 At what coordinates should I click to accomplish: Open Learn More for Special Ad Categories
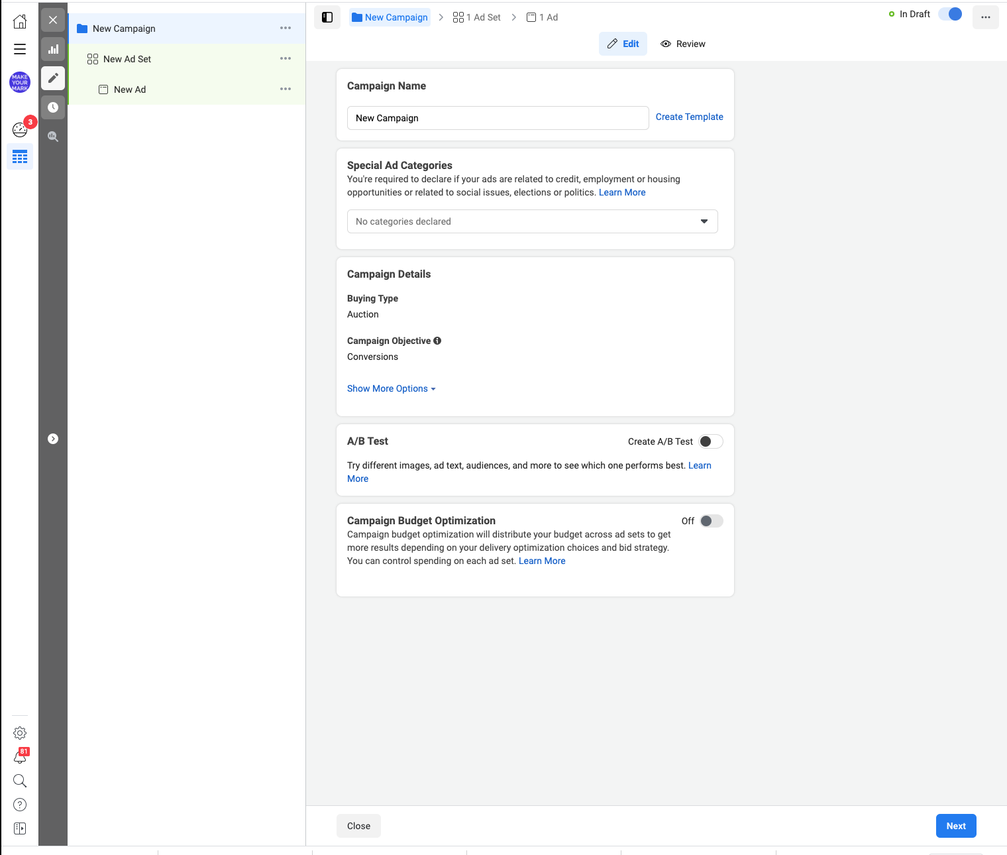pos(622,192)
